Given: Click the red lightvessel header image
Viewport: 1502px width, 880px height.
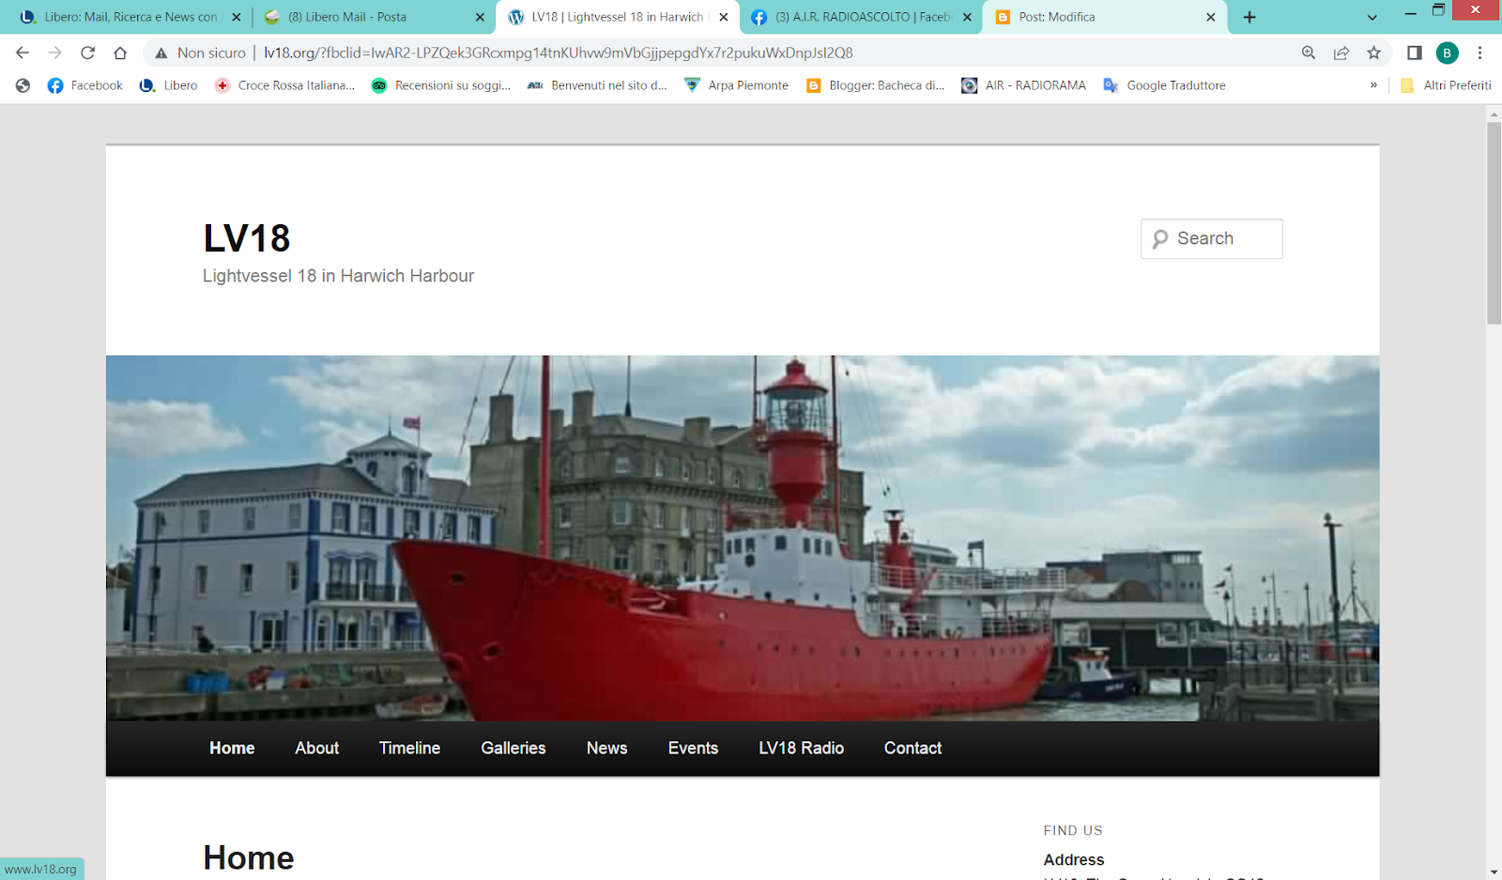Looking at the screenshot, I should coord(743,538).
